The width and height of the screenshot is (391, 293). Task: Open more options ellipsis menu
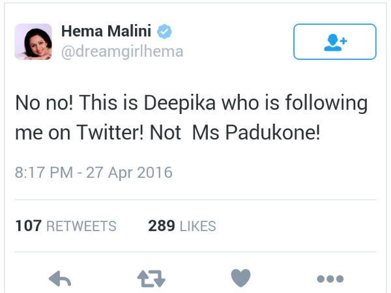[330, 279]
